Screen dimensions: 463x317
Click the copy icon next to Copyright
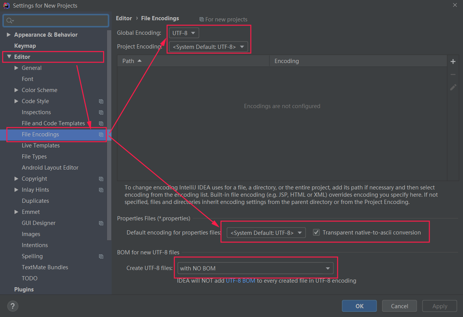click(101, 179)
